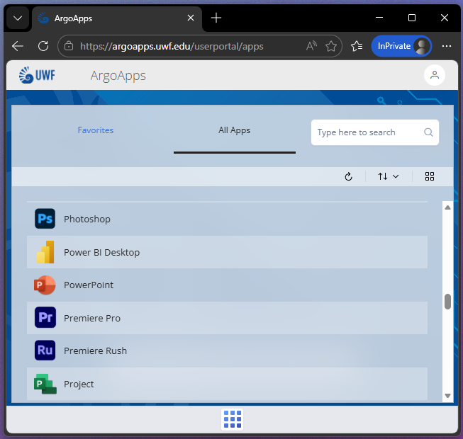Open the Project app icon
The image size is (463, 439).
pos(45,384)
